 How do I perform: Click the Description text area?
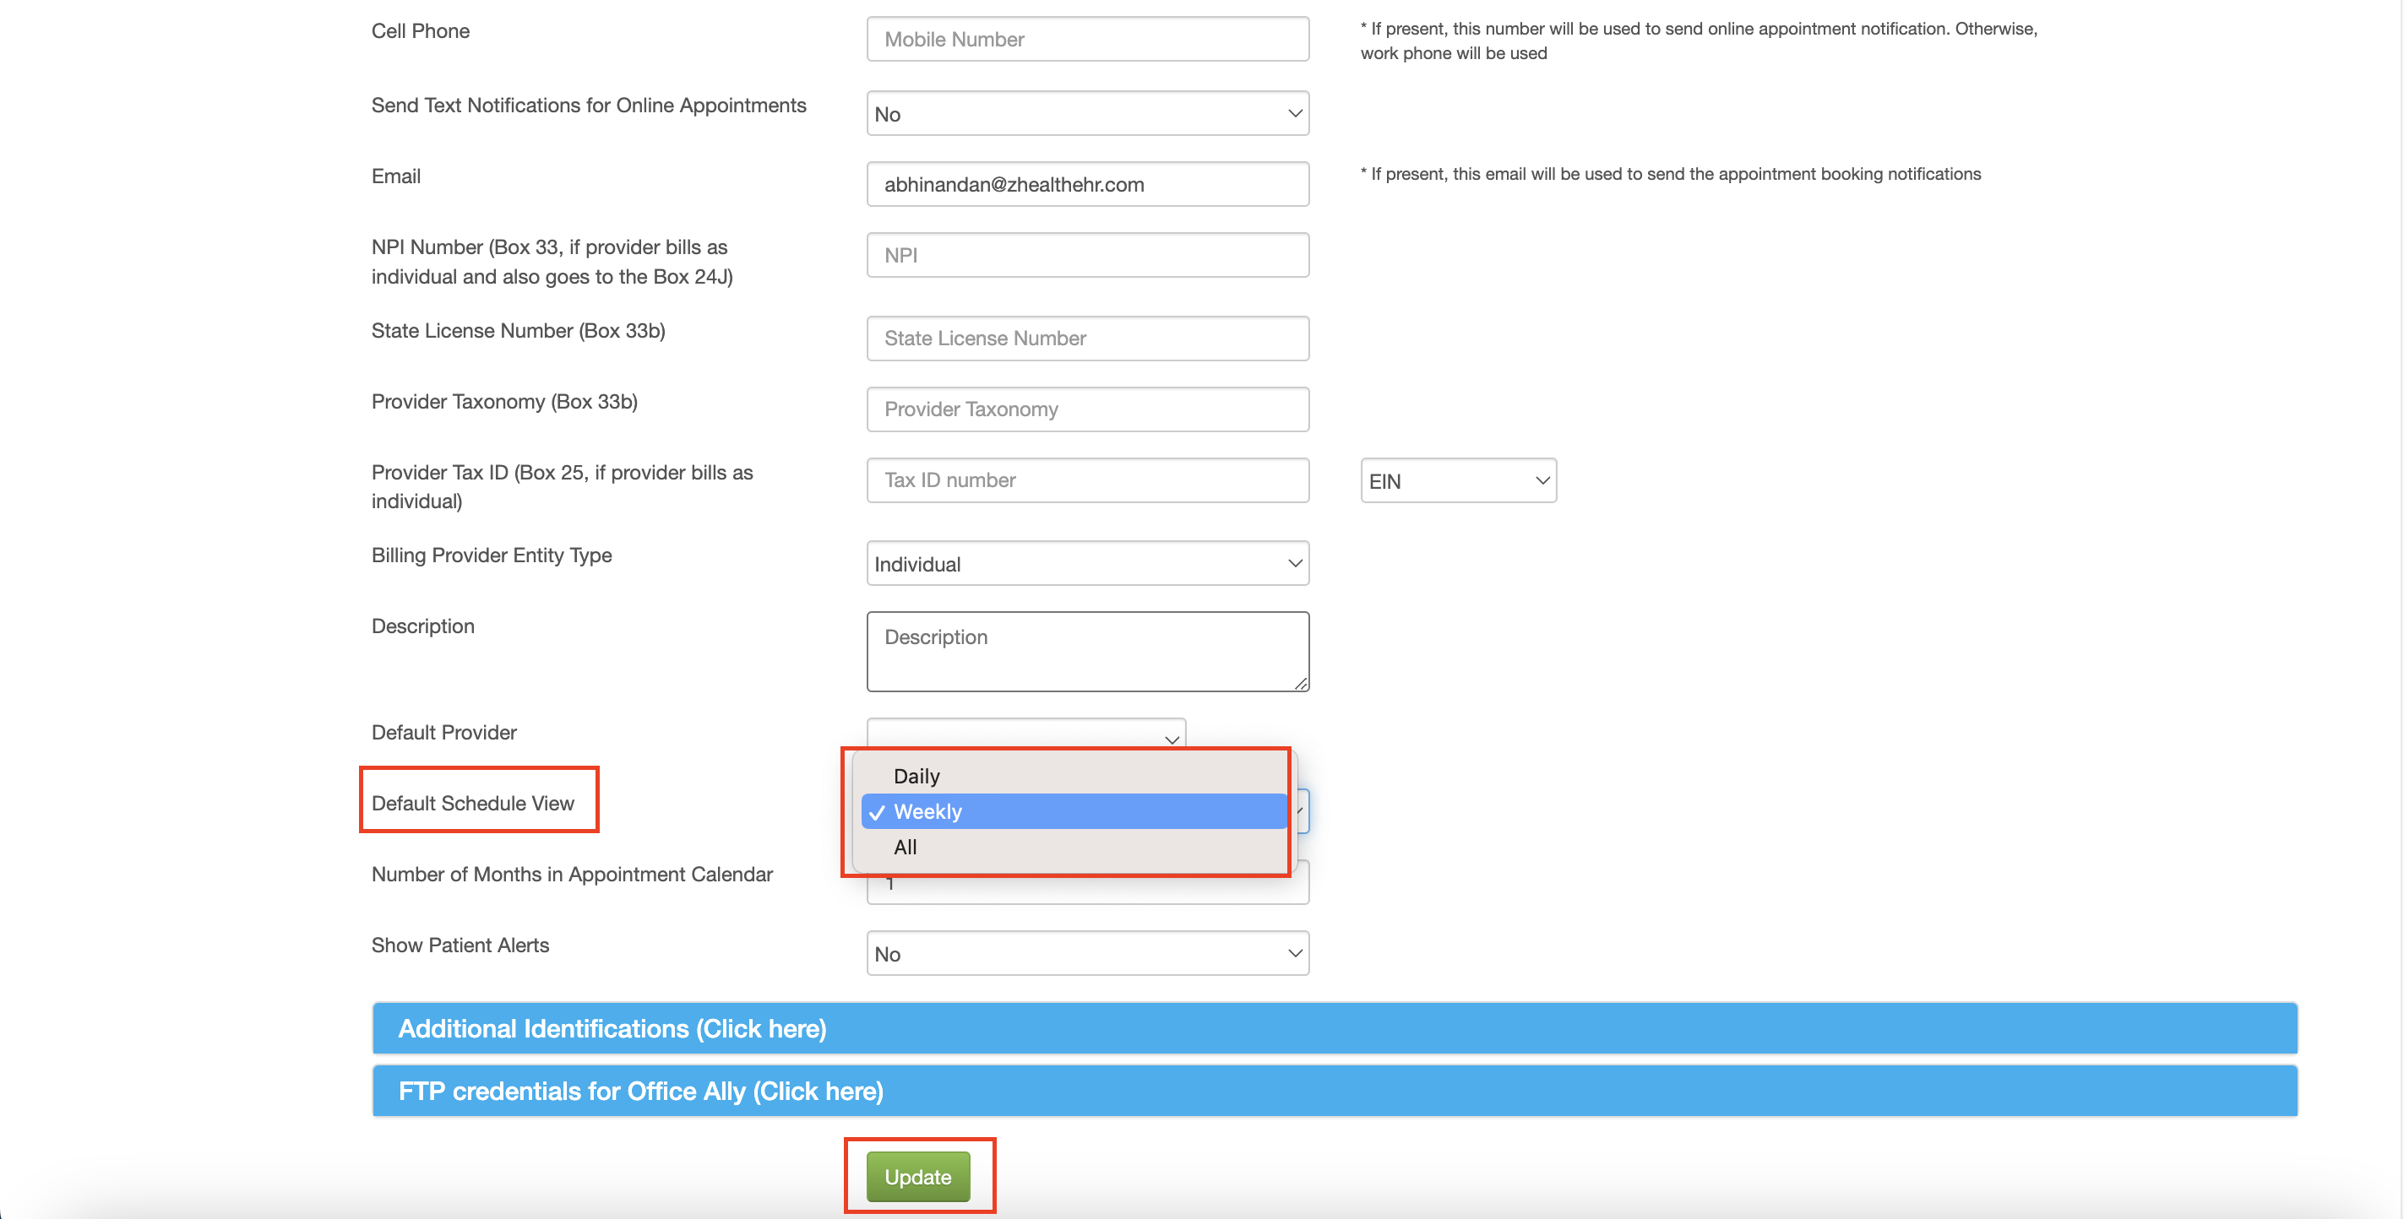click(1087, 652)
